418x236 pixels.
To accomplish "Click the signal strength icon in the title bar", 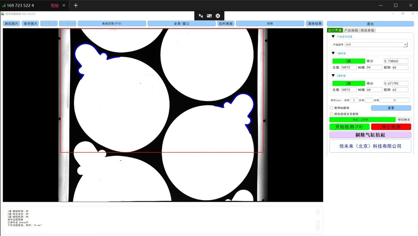I will click(4, 5).
